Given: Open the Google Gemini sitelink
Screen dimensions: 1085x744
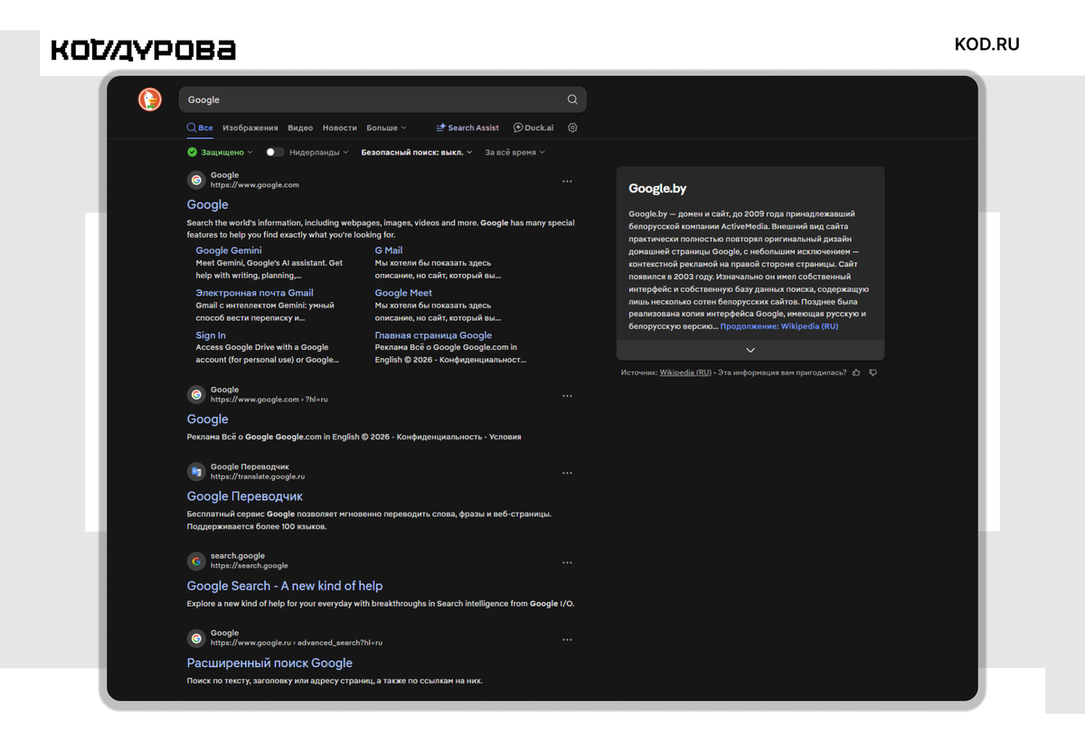Looking at the screenshot, I should click(229, 250).
